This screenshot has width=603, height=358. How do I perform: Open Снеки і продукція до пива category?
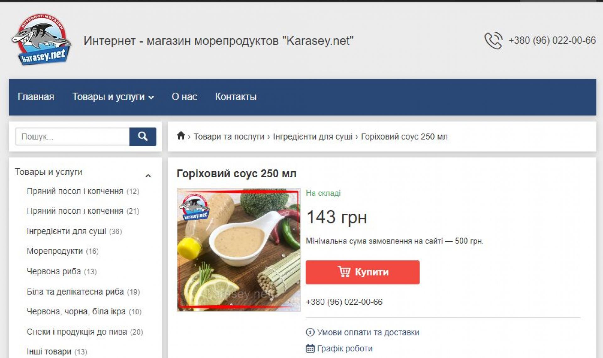[77, 332]
